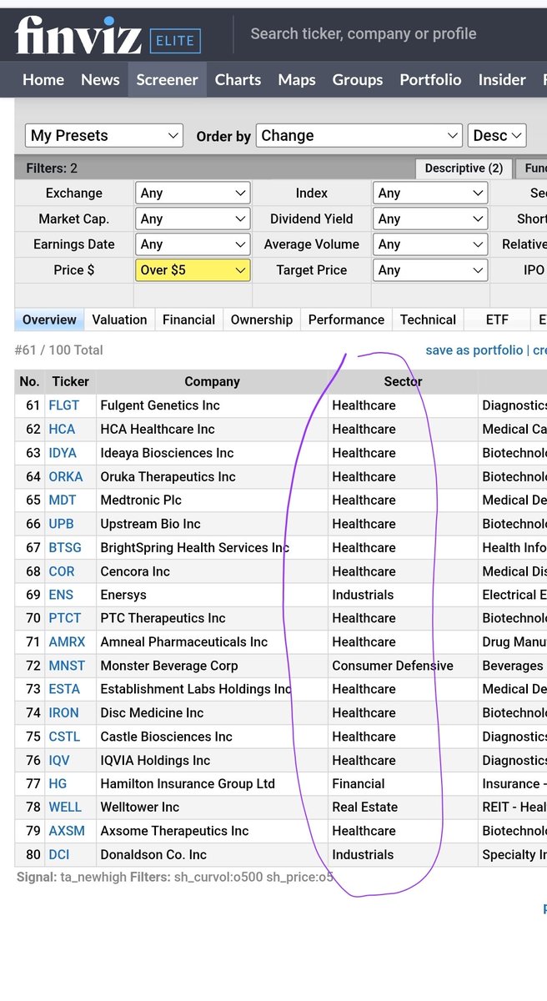Open the BTSG ticker link
Viewport: 547px width, 1001px height.
pyautogui.click(x=65, y=547)
